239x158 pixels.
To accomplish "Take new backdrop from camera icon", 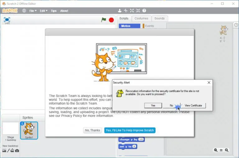I will point(17,151).
